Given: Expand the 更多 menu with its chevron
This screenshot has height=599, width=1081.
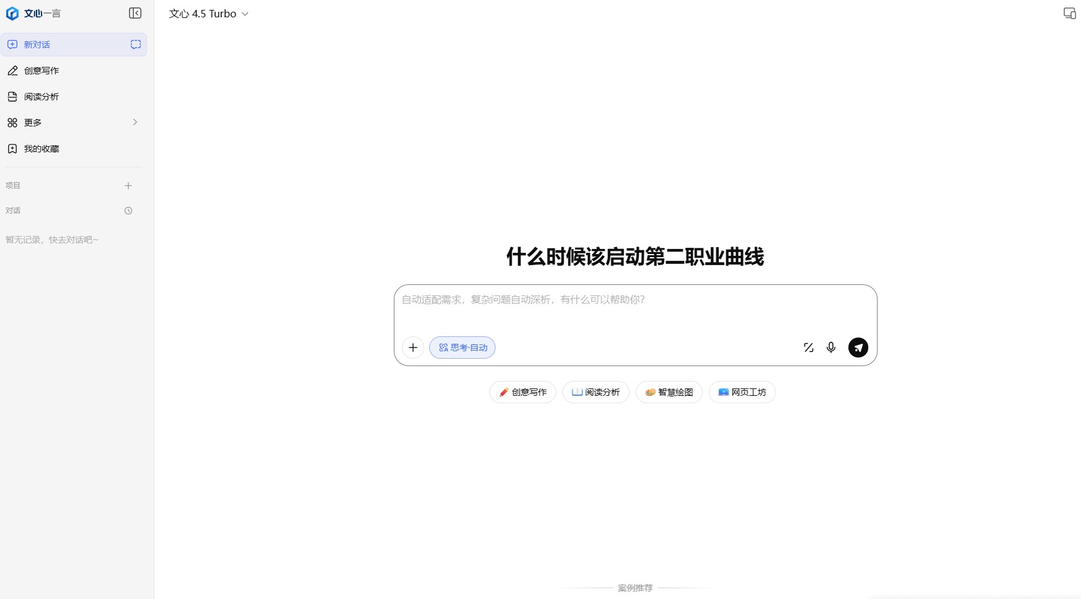Looking at the screenshot, I should point(135,122).
